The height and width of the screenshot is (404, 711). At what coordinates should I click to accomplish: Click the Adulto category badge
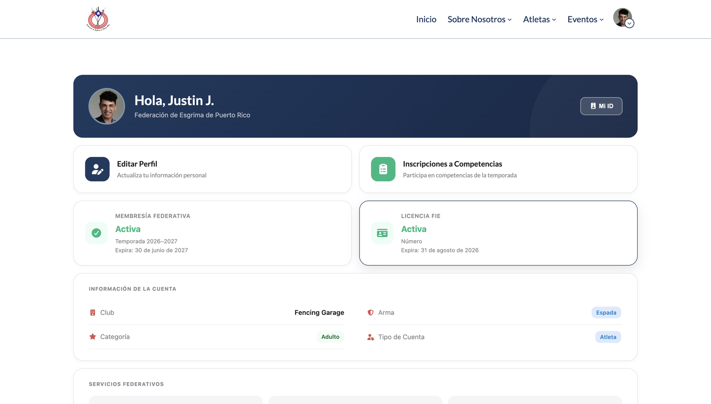click(x=330, y=337)
